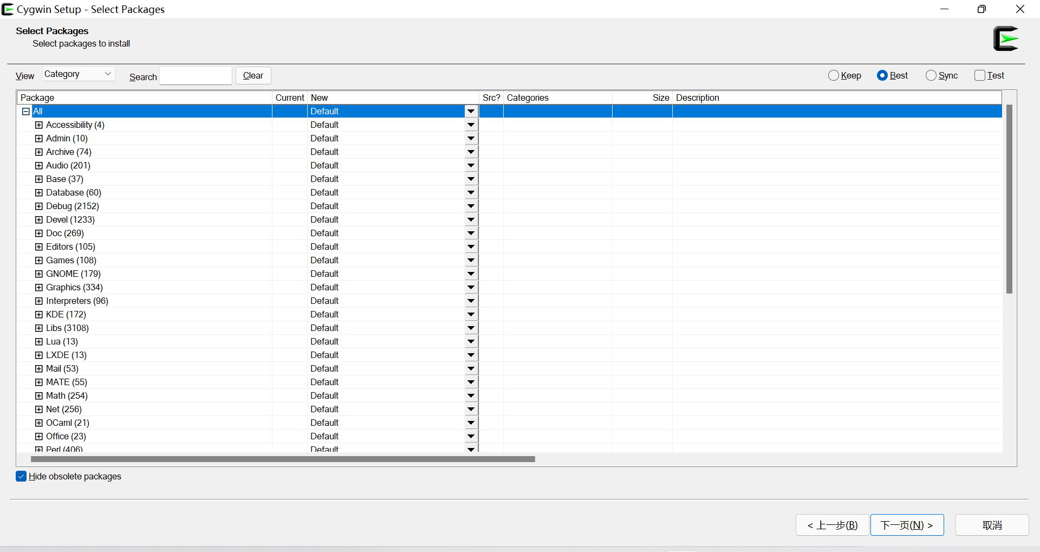
Task: Click the Size column header
Action: click(642, 98)
